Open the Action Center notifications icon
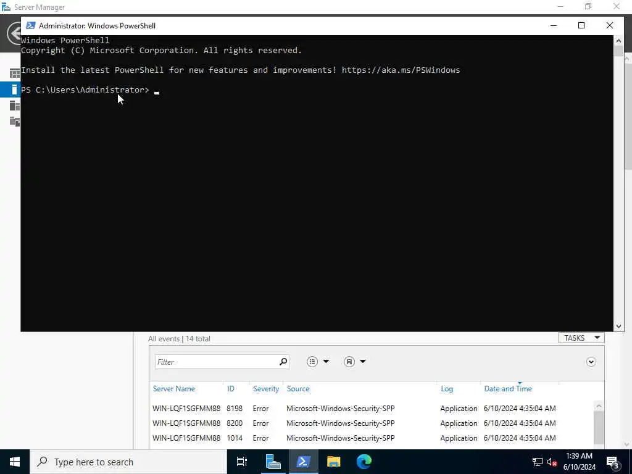This screenshot has width=632, height=474. pyautogui.click(x=612, y=462)
